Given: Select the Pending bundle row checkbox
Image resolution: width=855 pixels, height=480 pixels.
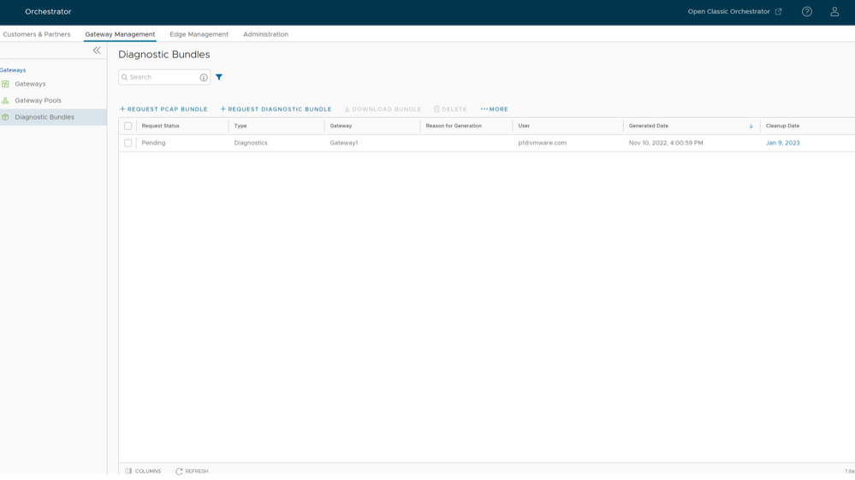Looking at the screenshot, I should (128, 143).
